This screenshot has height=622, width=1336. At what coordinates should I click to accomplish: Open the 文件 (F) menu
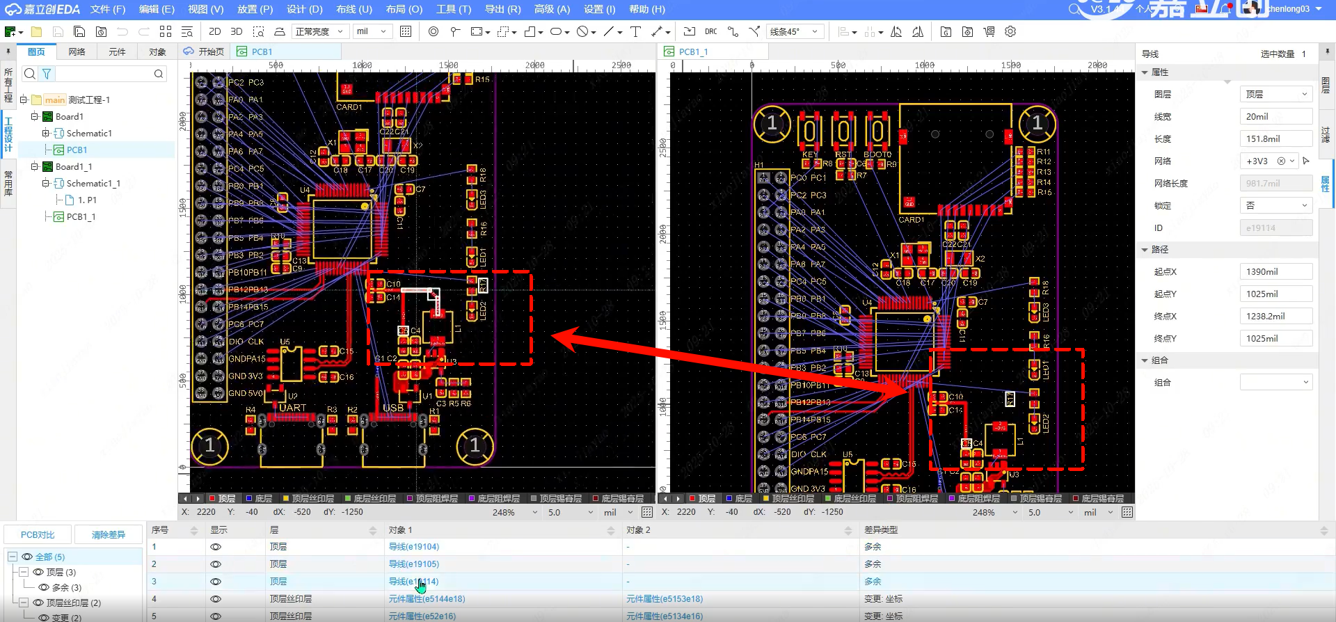click(108, 9)
